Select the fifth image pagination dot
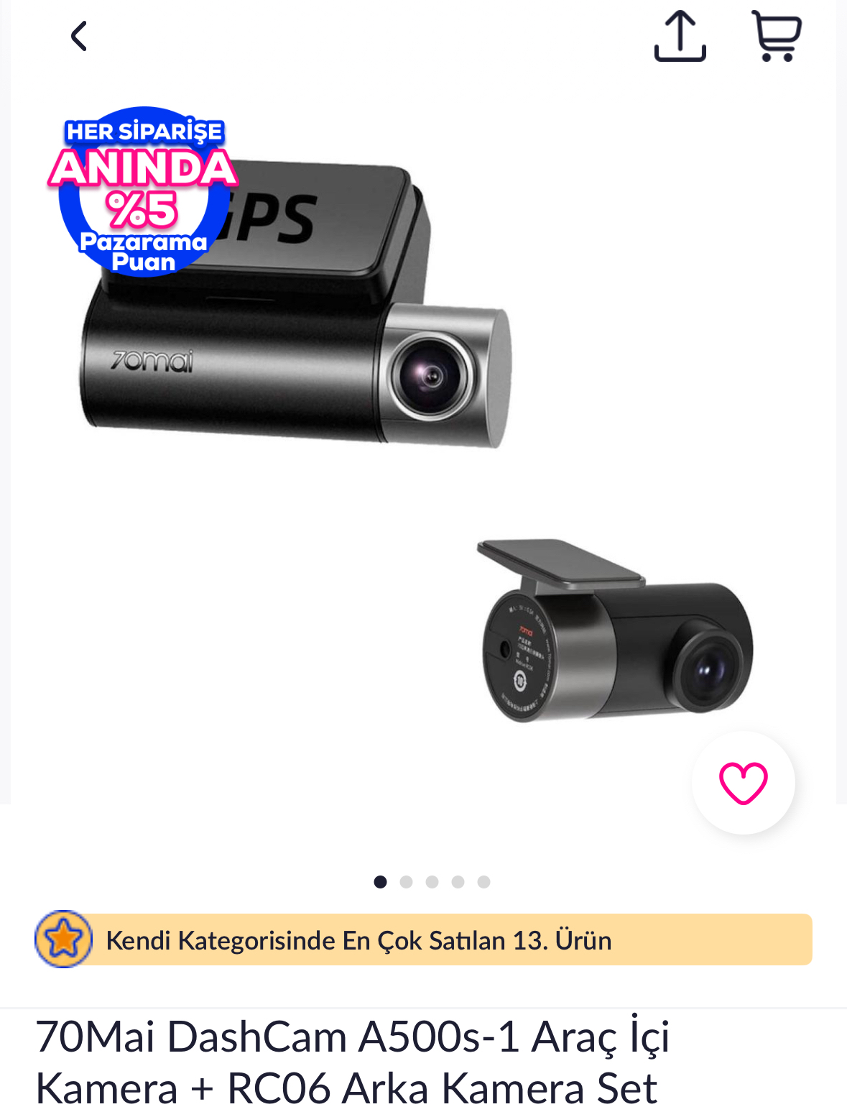Viewport: 847px width, 1112px height. 484,882
